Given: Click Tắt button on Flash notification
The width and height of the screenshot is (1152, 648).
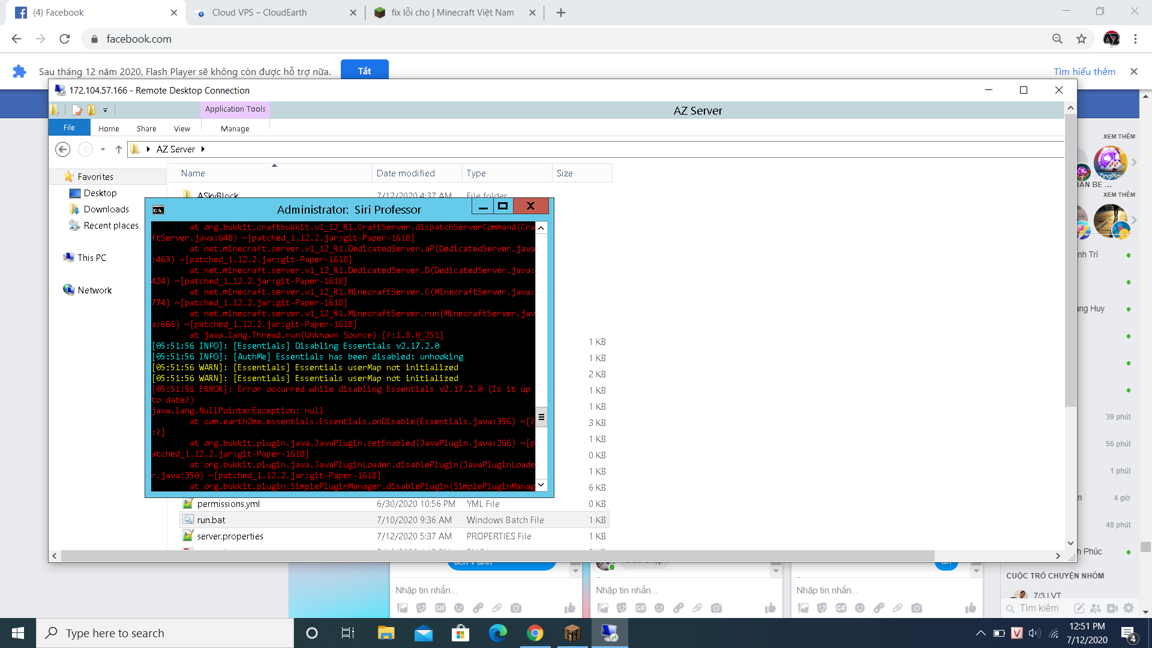Looking at the screenshot, I should pyautogui.click(x=364, y=71).
